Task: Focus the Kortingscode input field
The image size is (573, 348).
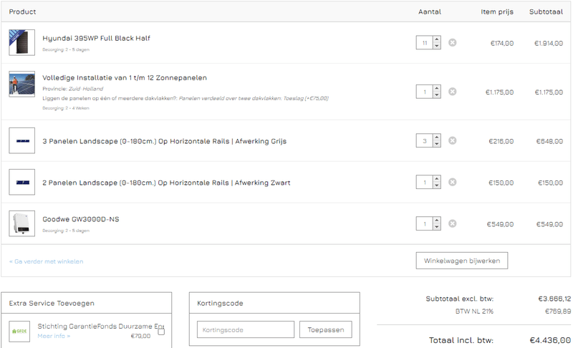Action: pyautogui.click(x=245, y=330)
